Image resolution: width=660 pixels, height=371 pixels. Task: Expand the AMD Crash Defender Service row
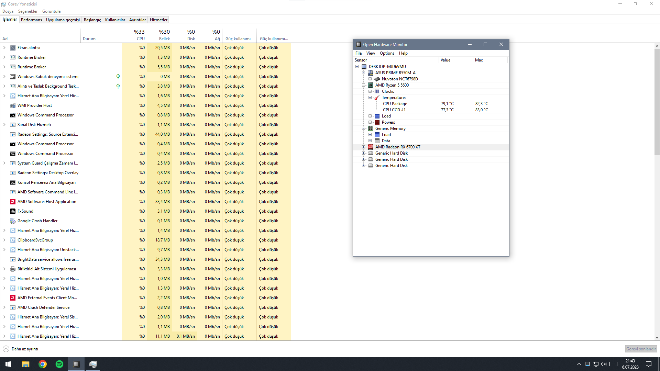click(4, 307)
